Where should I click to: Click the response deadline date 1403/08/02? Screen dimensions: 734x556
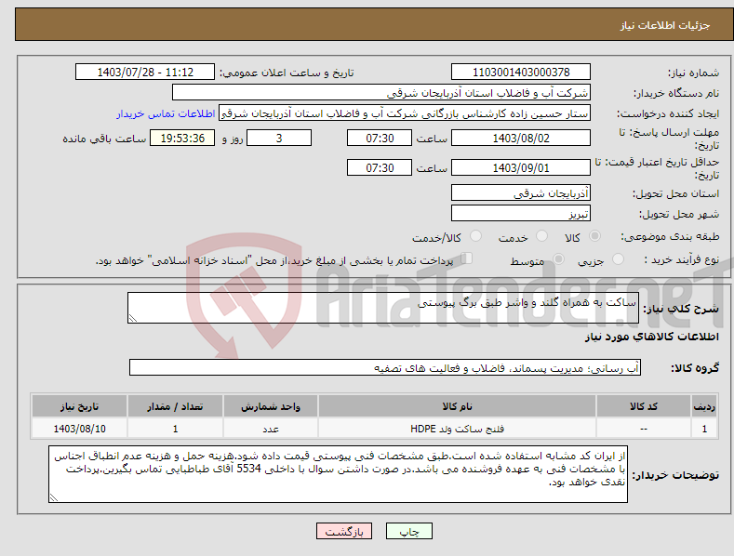click(x=521, y=138)
